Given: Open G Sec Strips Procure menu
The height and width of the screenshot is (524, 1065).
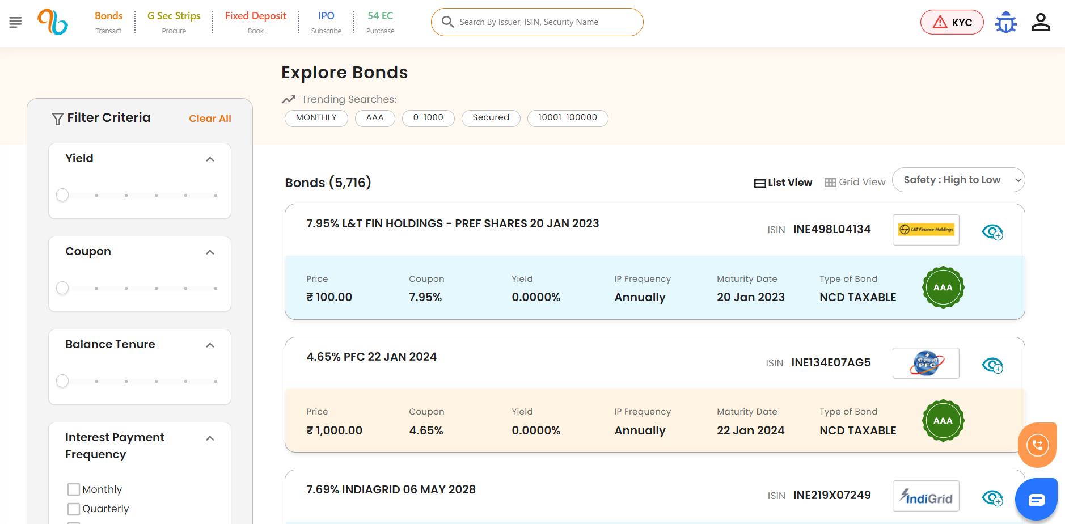Looking at the screenshot, I should pos(174,23).
